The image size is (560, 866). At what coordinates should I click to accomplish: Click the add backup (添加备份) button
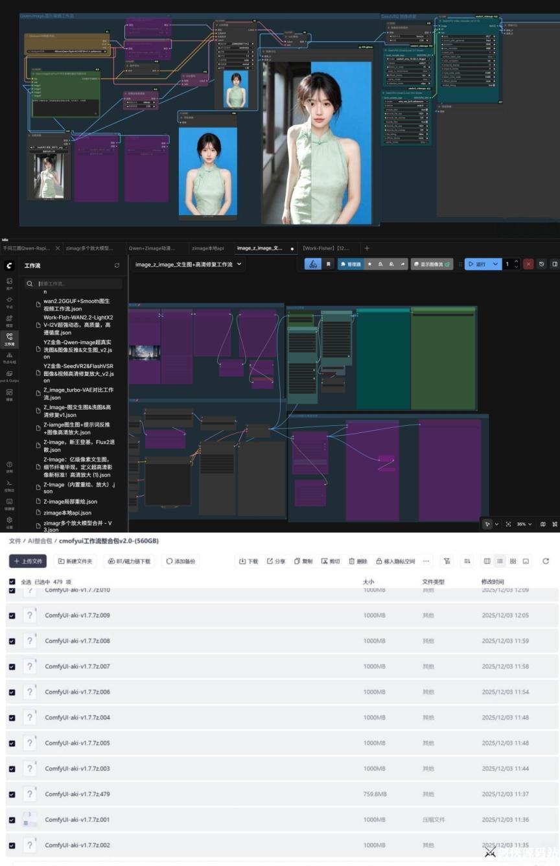coord(180,561)
